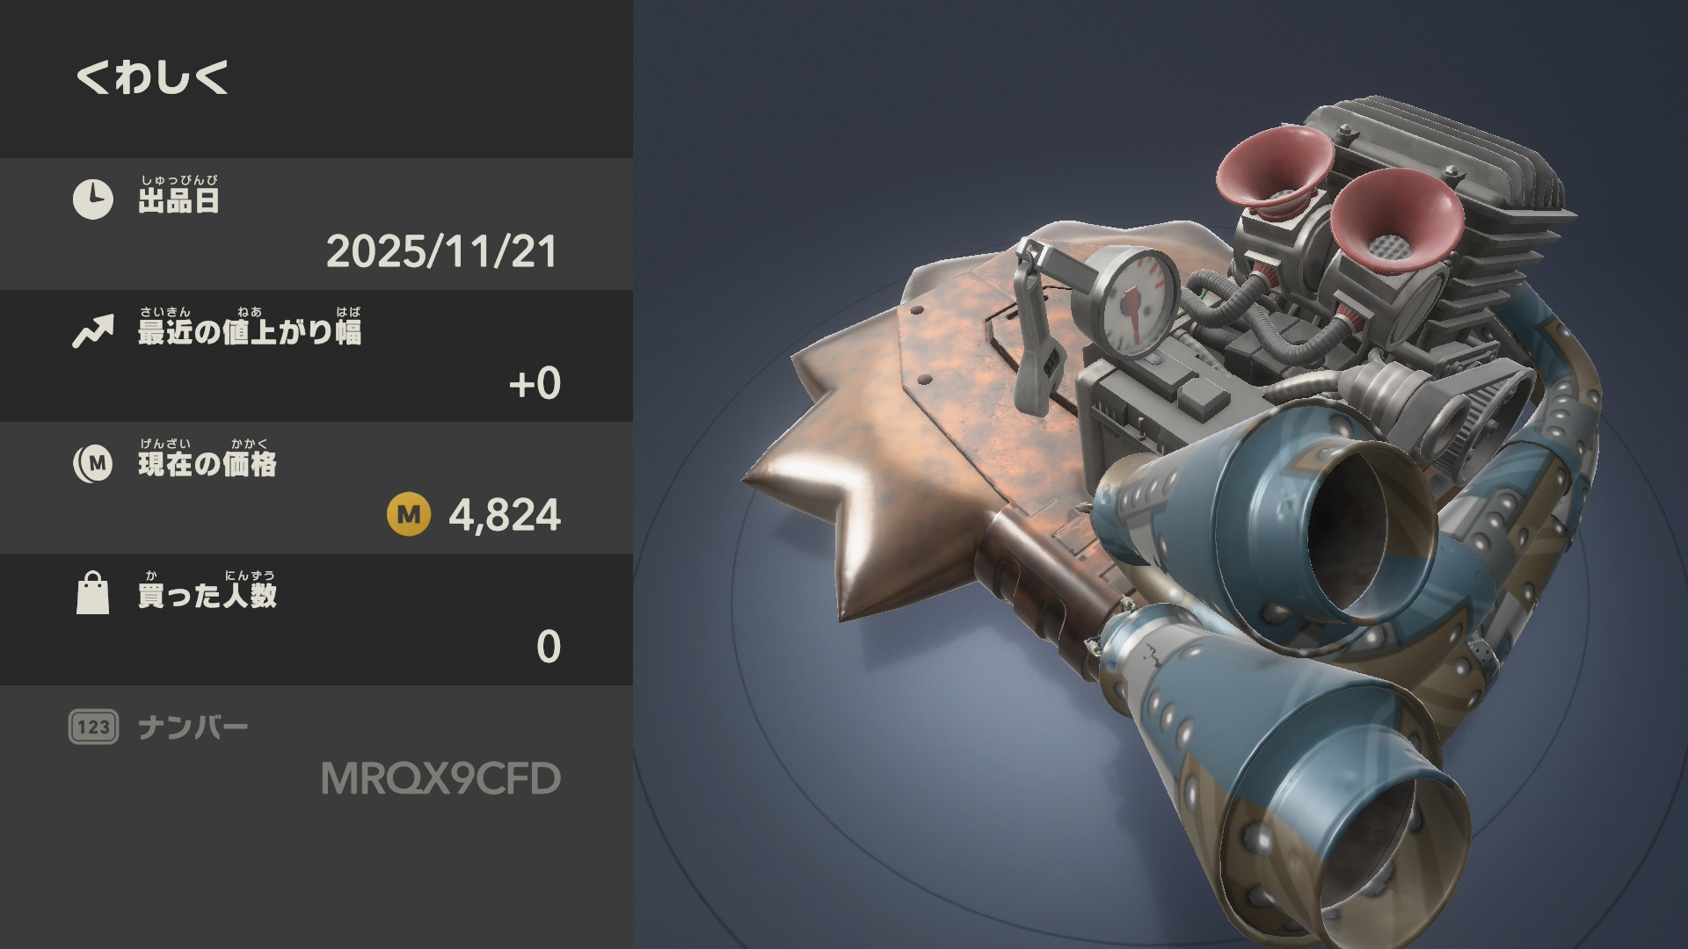
Task: Click the buyers count 0
Action: pyautogui.click(x=549, y=647)
